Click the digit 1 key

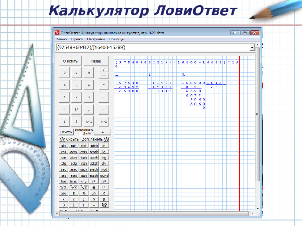coord(64,97)
